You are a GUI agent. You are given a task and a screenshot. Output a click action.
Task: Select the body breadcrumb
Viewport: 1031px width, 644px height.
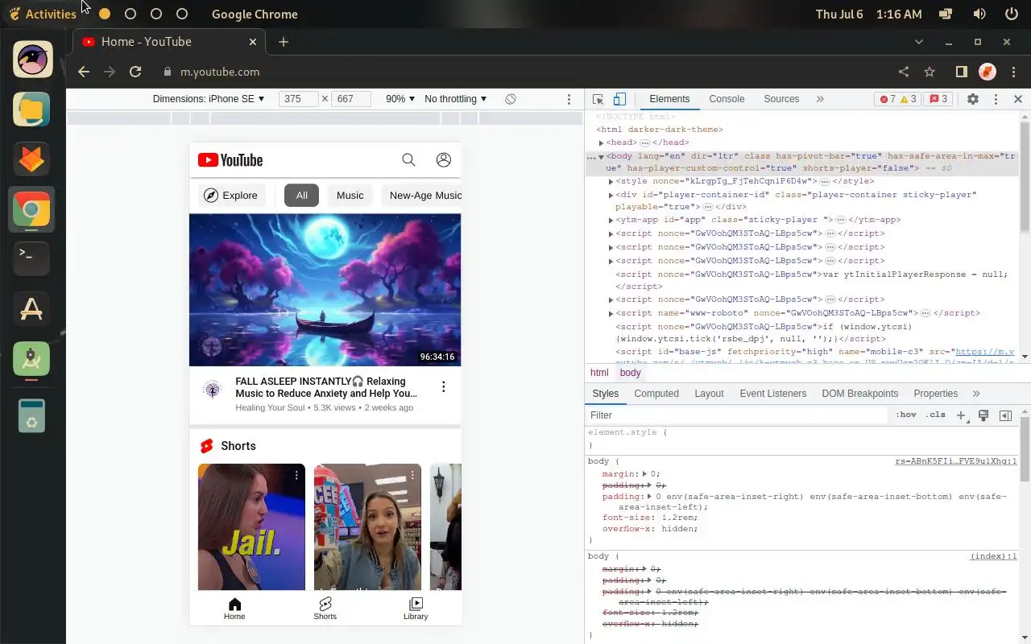tap(630, 373)
